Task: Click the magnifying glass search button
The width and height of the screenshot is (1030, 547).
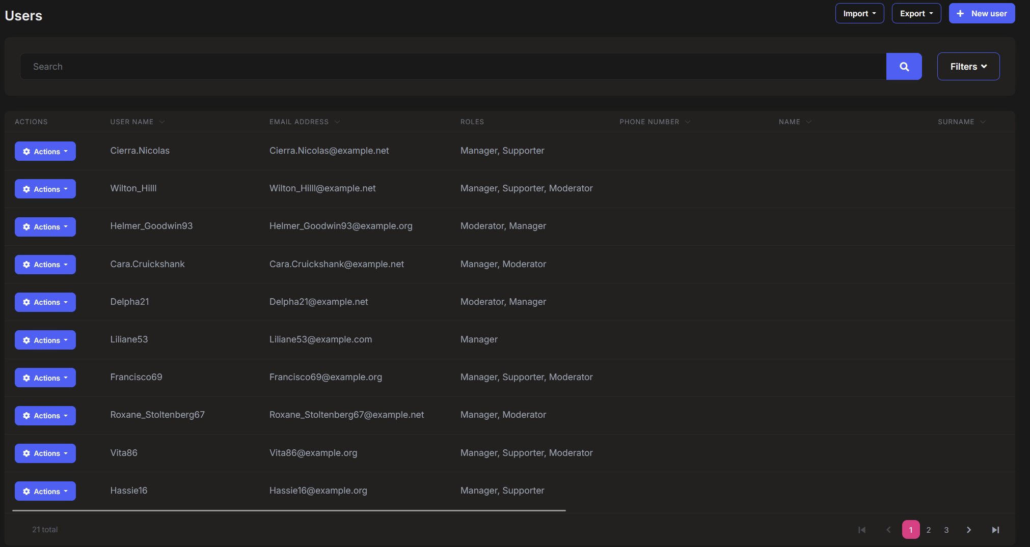Action: click(x=904, y=67)
